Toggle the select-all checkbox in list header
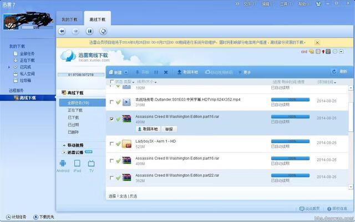Image resolution: width=355 pixels, height=222 pixels. point(112,82)
